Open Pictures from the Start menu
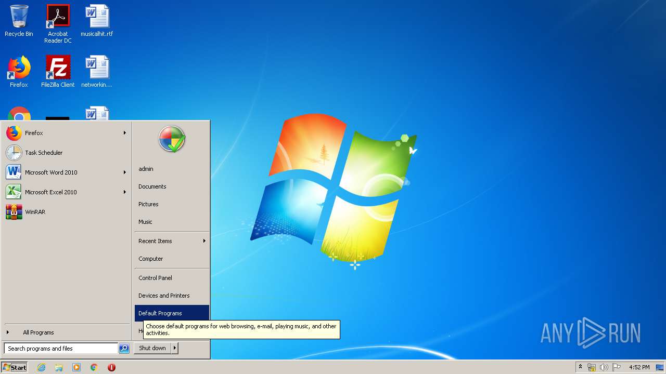The height and width of the screenshot is (374, 666). pyautogui.click(x=172, y=204)
